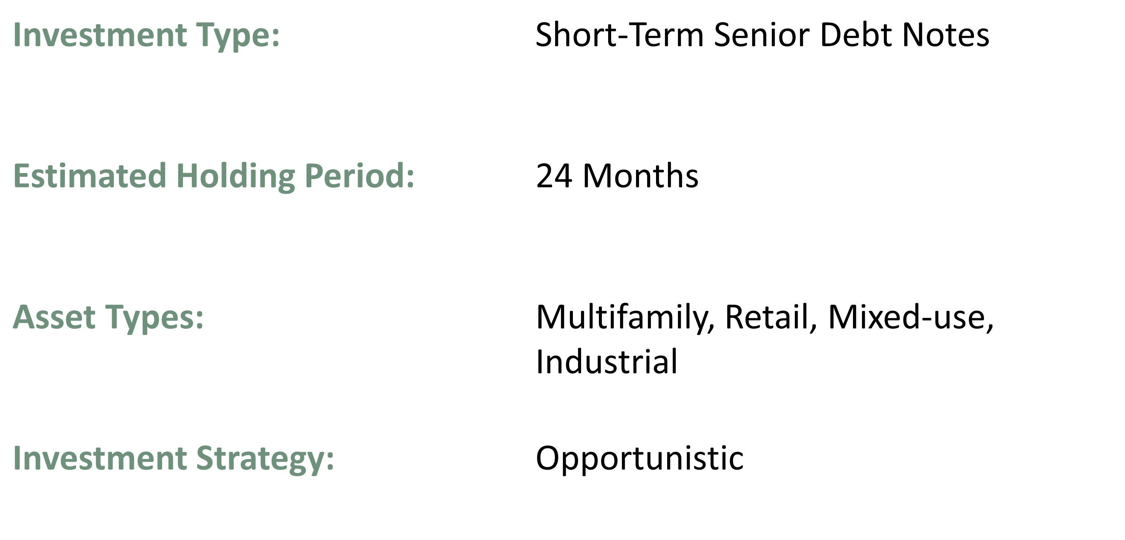1125x540 pixels.
Task: Click the word "Industrial"
Action: 607,362
